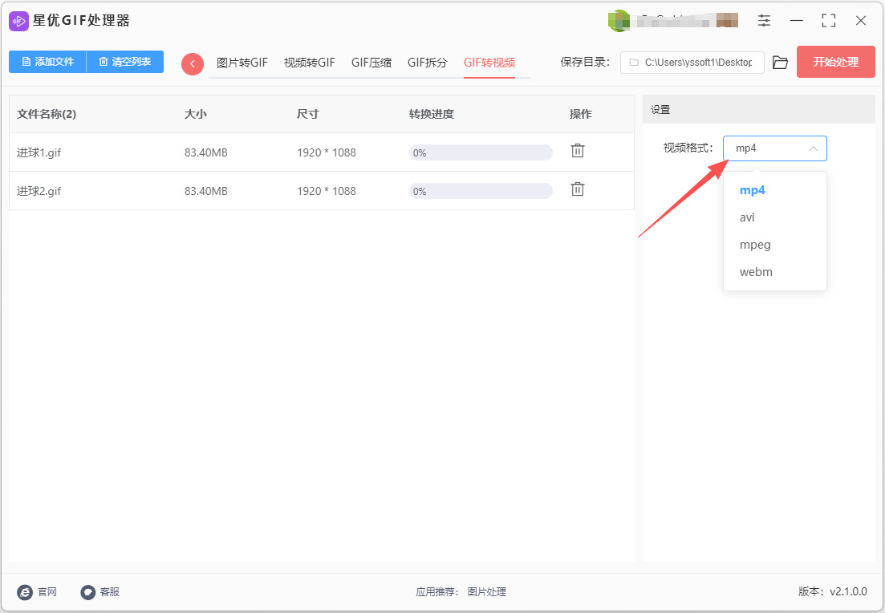Open the settings sliders icon in title bar

point(764,21)
